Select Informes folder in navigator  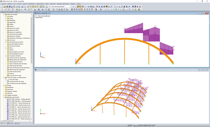10,93
